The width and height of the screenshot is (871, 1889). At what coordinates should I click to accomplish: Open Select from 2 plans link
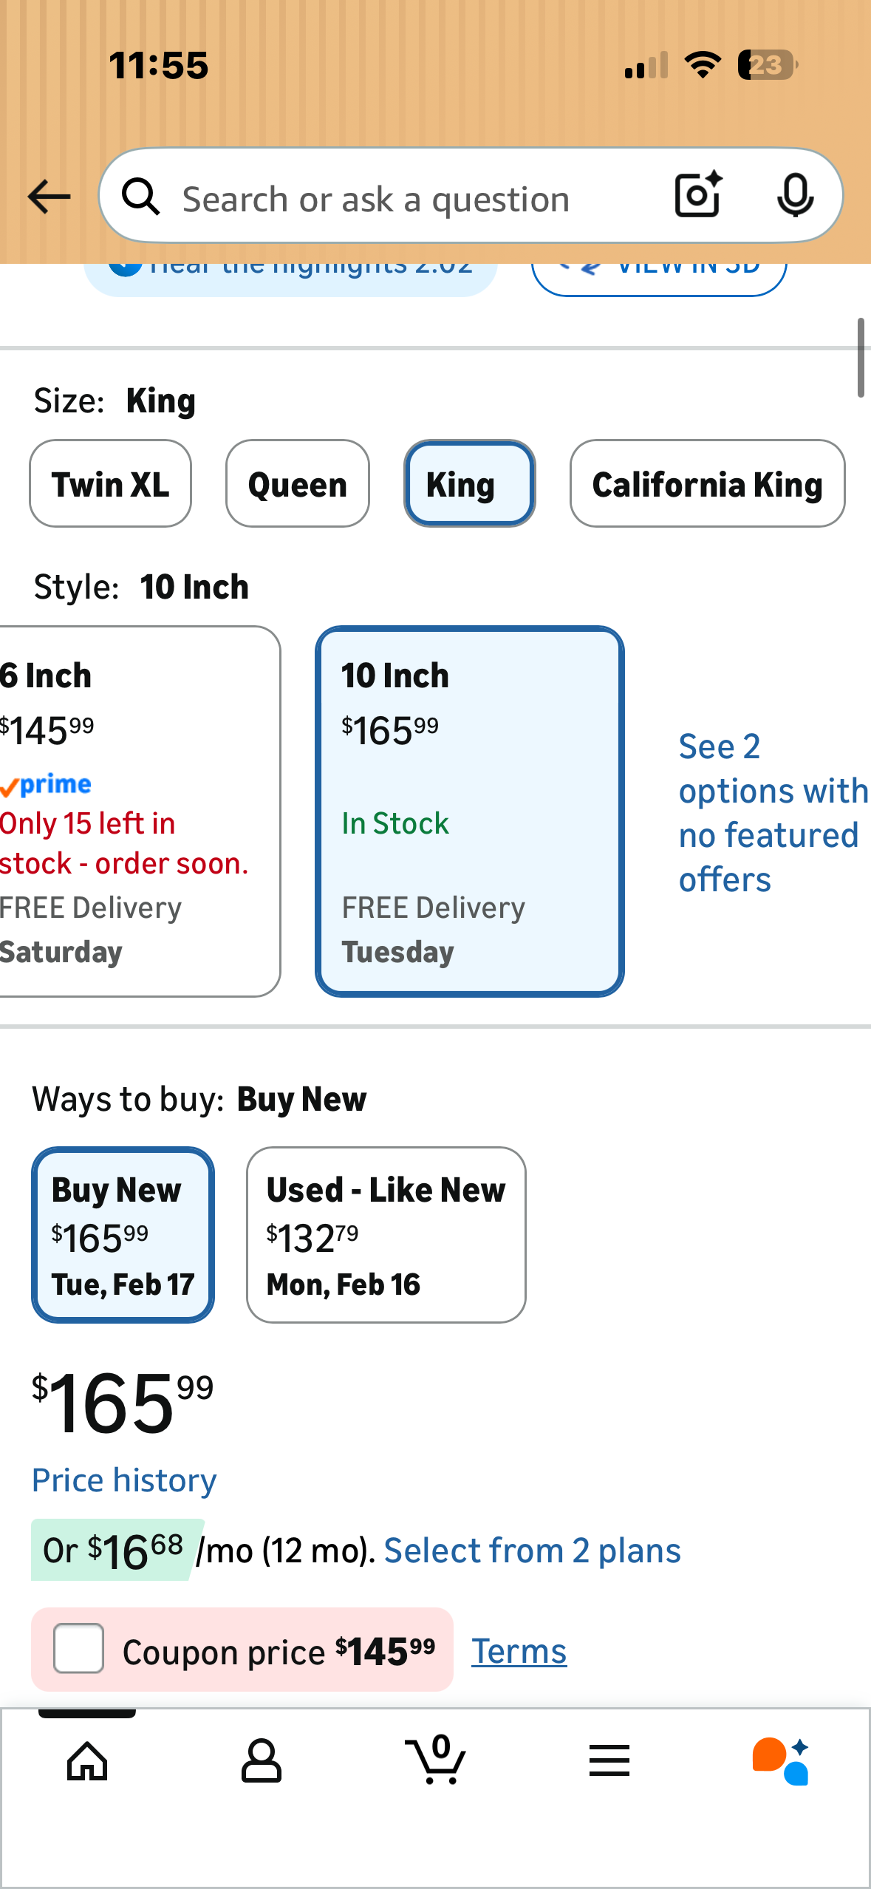tap(532, 1551)
